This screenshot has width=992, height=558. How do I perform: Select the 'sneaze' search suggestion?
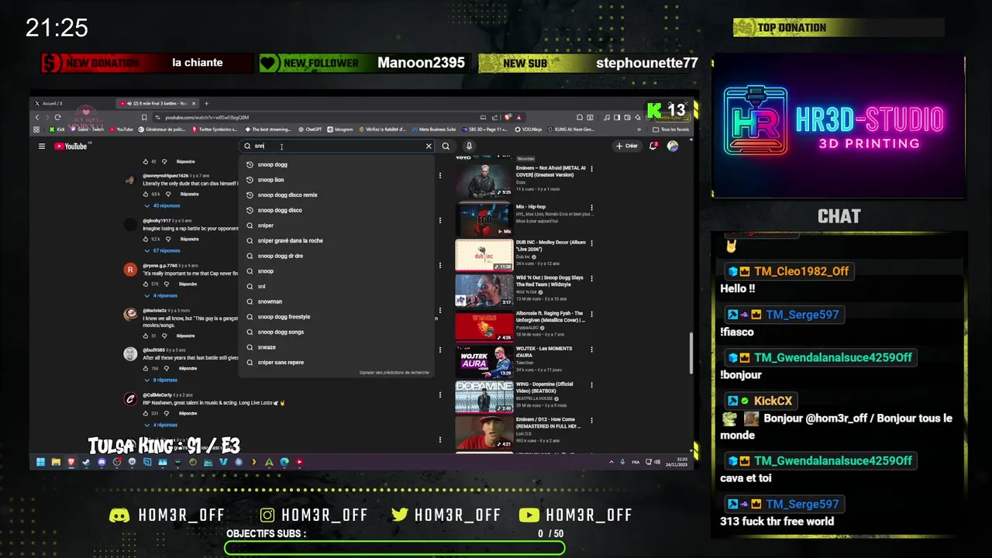coord(336,347)
